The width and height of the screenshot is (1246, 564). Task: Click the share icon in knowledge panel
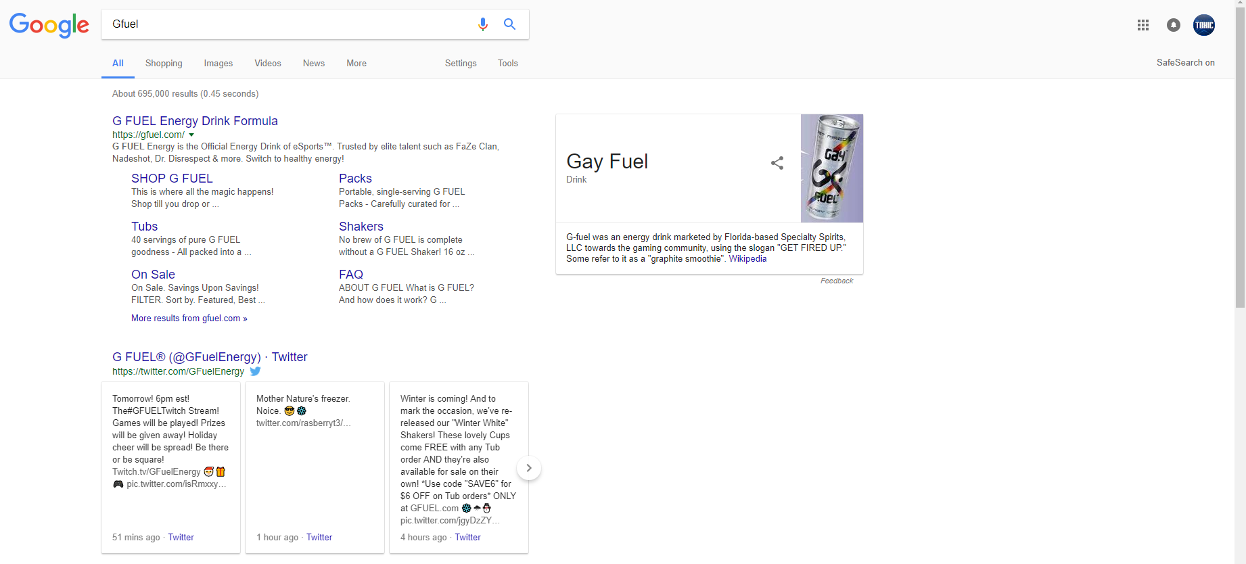pos(777,163)
